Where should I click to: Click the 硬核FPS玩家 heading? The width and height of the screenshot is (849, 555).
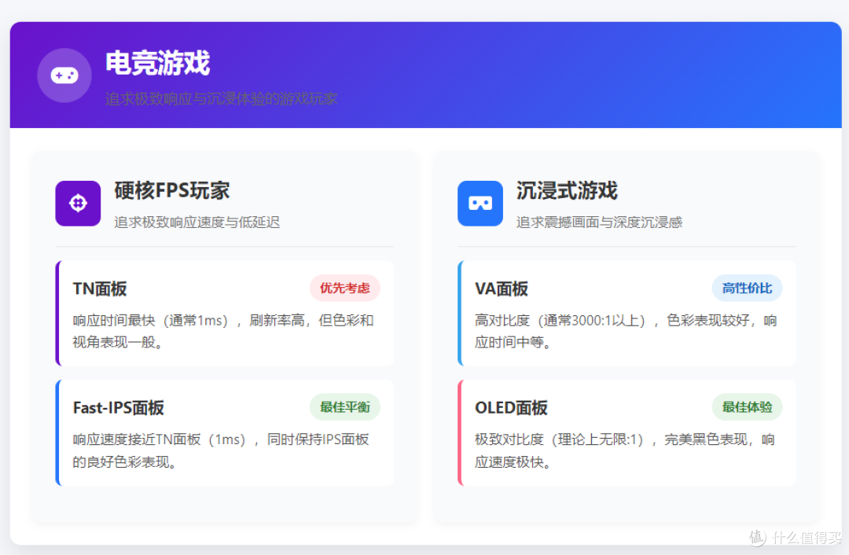tap(172, 190)
